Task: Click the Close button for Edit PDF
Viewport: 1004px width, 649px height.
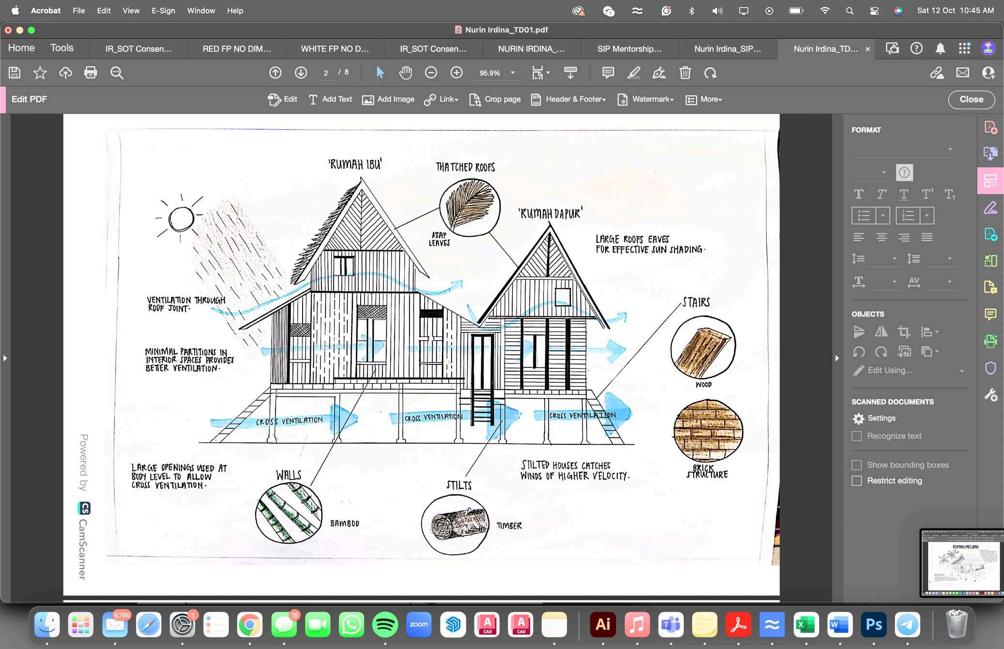Action: click(x=971, y=99)
